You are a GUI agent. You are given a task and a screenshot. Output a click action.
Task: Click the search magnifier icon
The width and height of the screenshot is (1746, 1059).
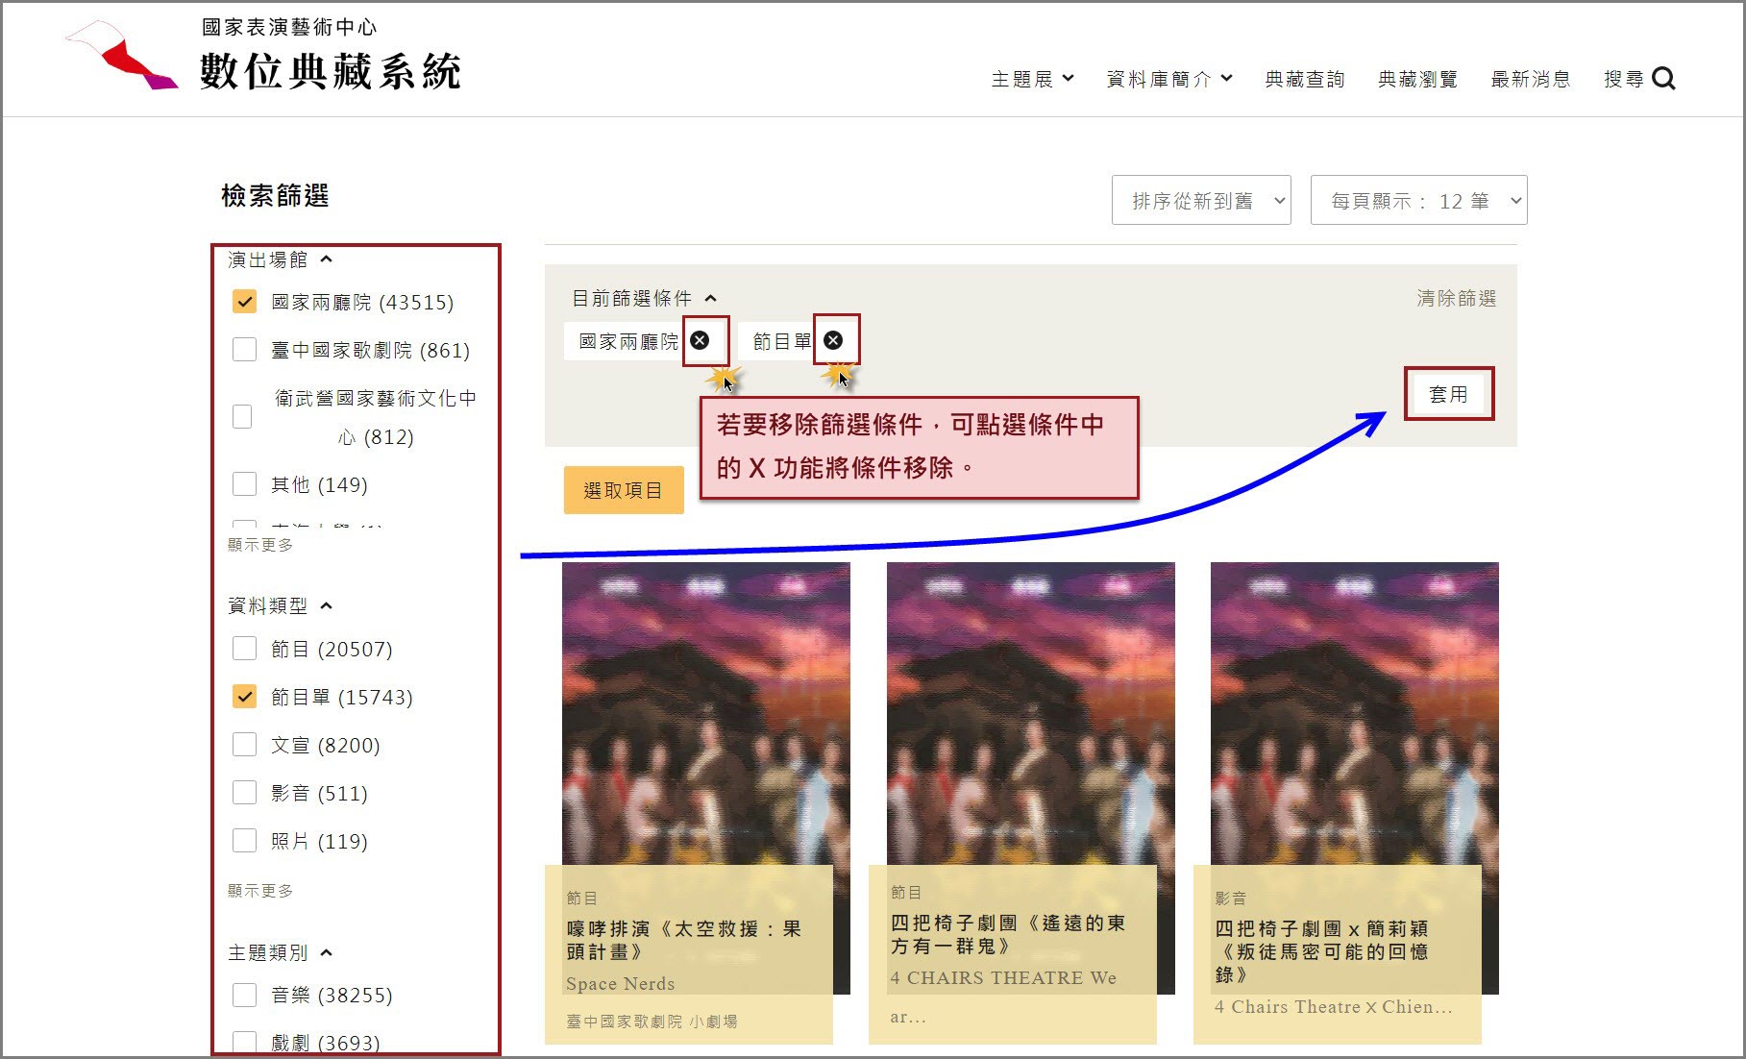coord(1665,79)
